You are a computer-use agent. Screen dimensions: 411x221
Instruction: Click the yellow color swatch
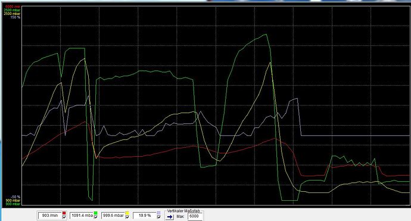pyautogui.click(x=127, y=213)
